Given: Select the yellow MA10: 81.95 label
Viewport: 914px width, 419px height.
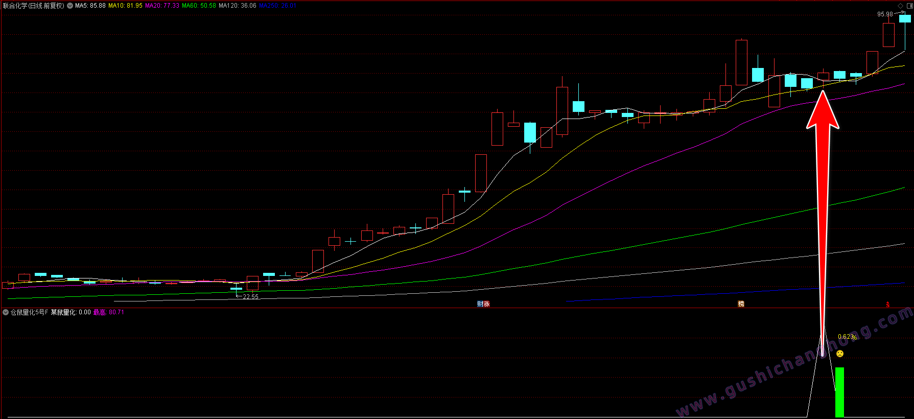Looking at the screenshot, I should (125, 6).
